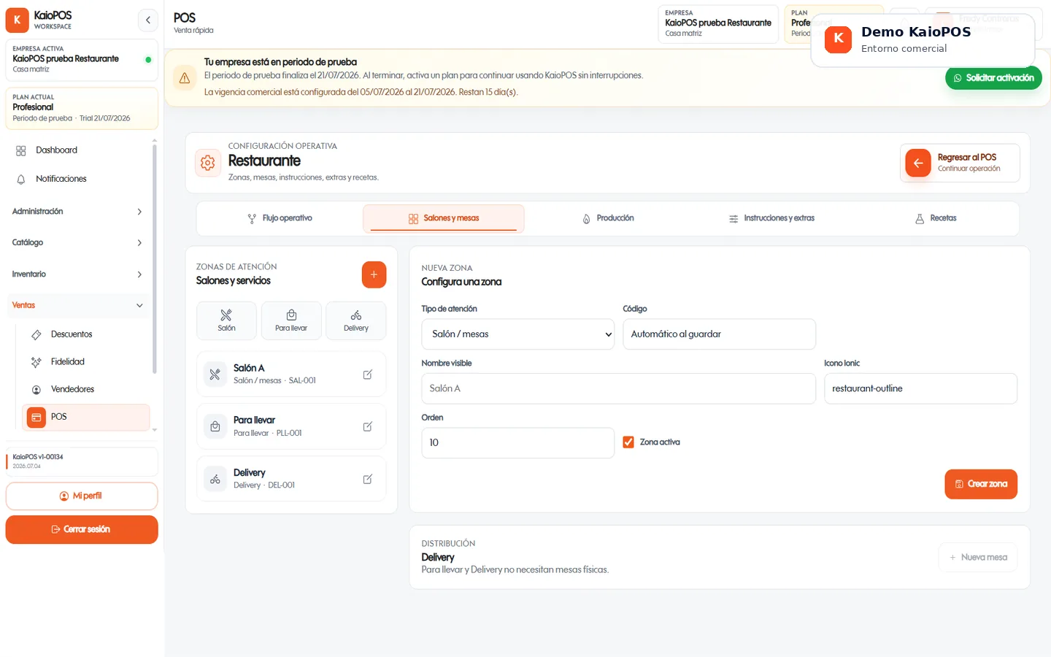Switch to Producción tab
The height and width of the screenshot is (657, 1051).
pos(608,218)
